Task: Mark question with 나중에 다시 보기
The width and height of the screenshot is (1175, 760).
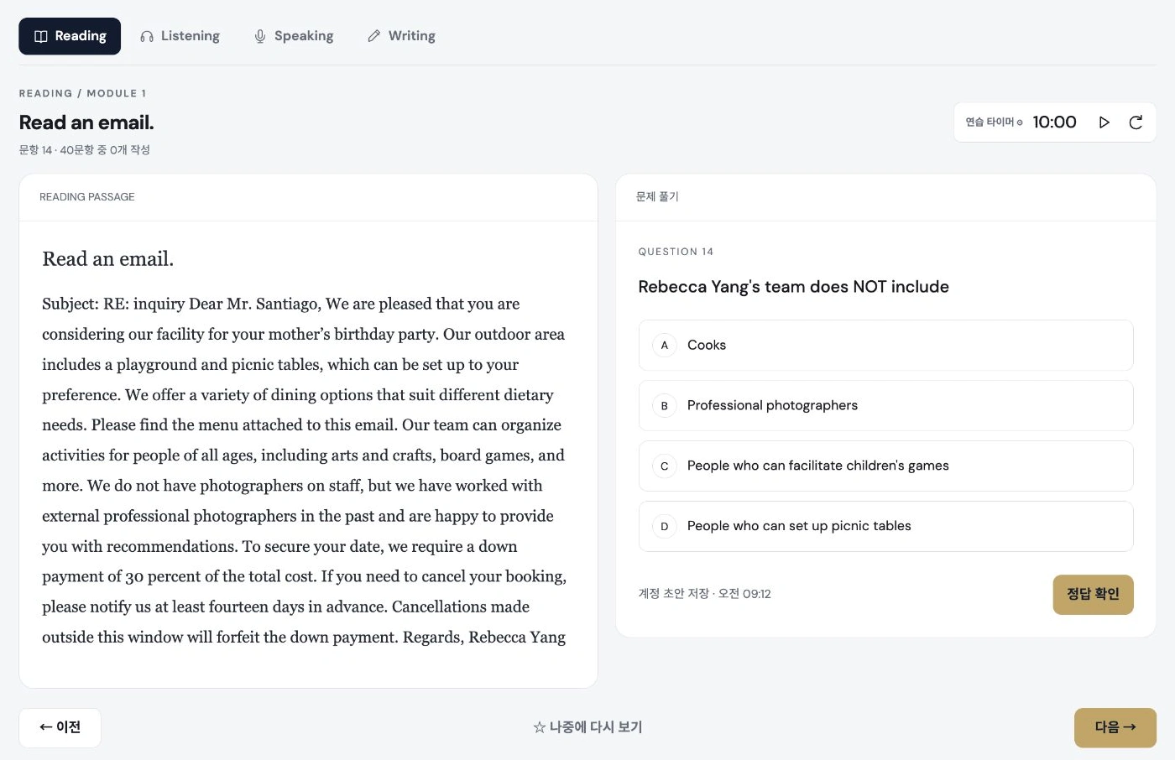Action: [587, 727]
